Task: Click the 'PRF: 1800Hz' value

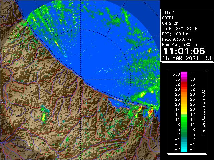Action: pyautogui.click(x=175, y=34)
